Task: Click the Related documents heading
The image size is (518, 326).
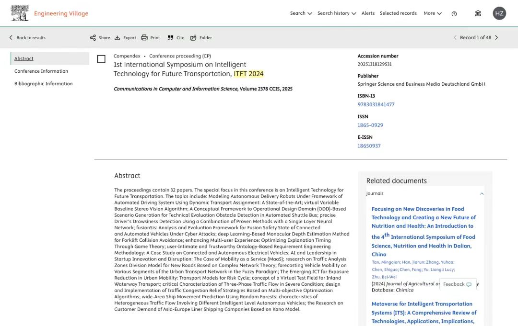Action: [x=397, y=180]
